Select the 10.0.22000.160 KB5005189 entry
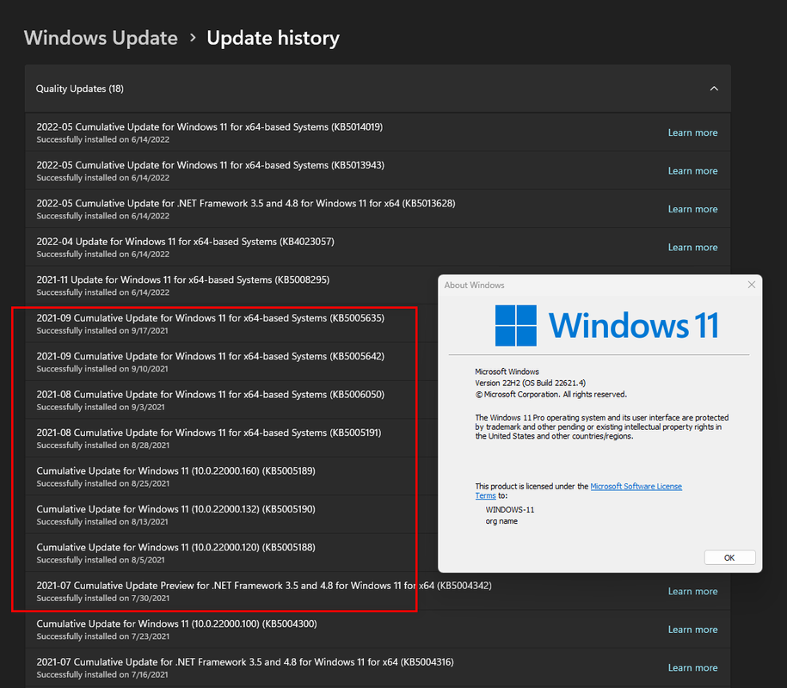 click(231, 476)
